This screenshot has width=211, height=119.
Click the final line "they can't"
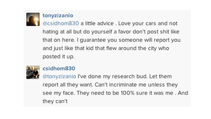[55, 101]
